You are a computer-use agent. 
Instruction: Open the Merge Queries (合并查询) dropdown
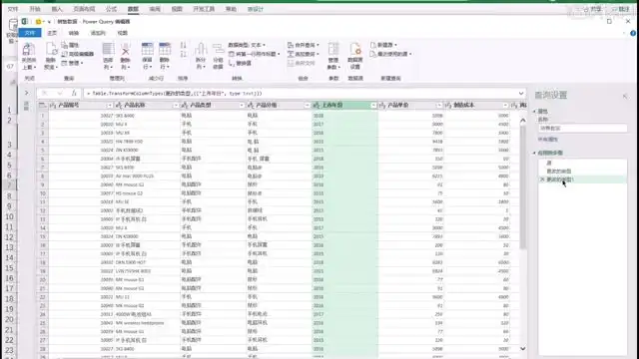(304, 45)
